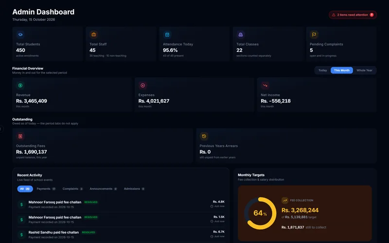Click the Monthly Targets heading
Viewport: 389px width, 243px height.
point(251,175)
